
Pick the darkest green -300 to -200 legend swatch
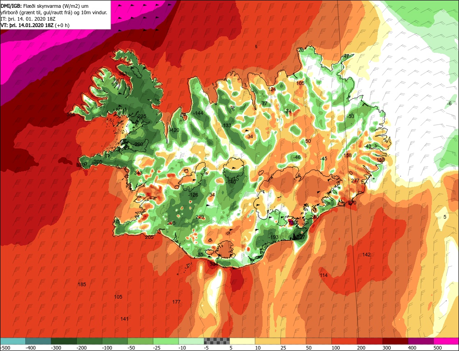(64, 341)
